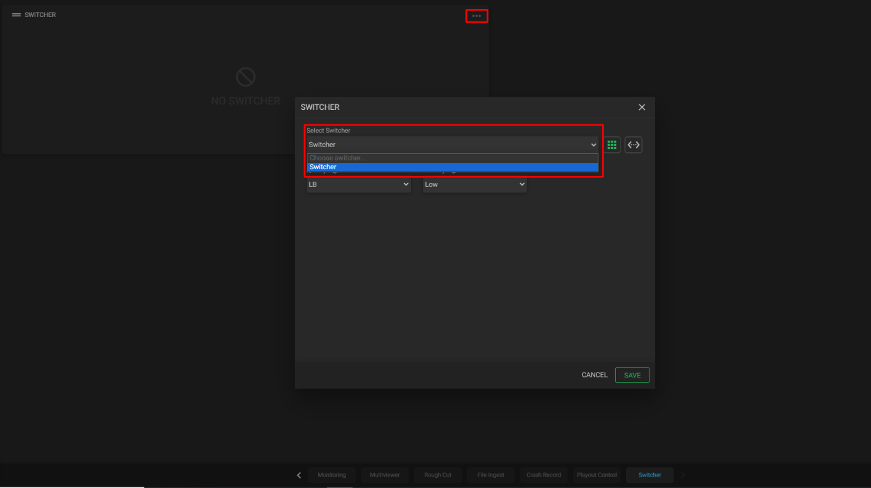This screenshot has height=488, width=871.
Task: Select the Playout Control tab
Action: 597,475
